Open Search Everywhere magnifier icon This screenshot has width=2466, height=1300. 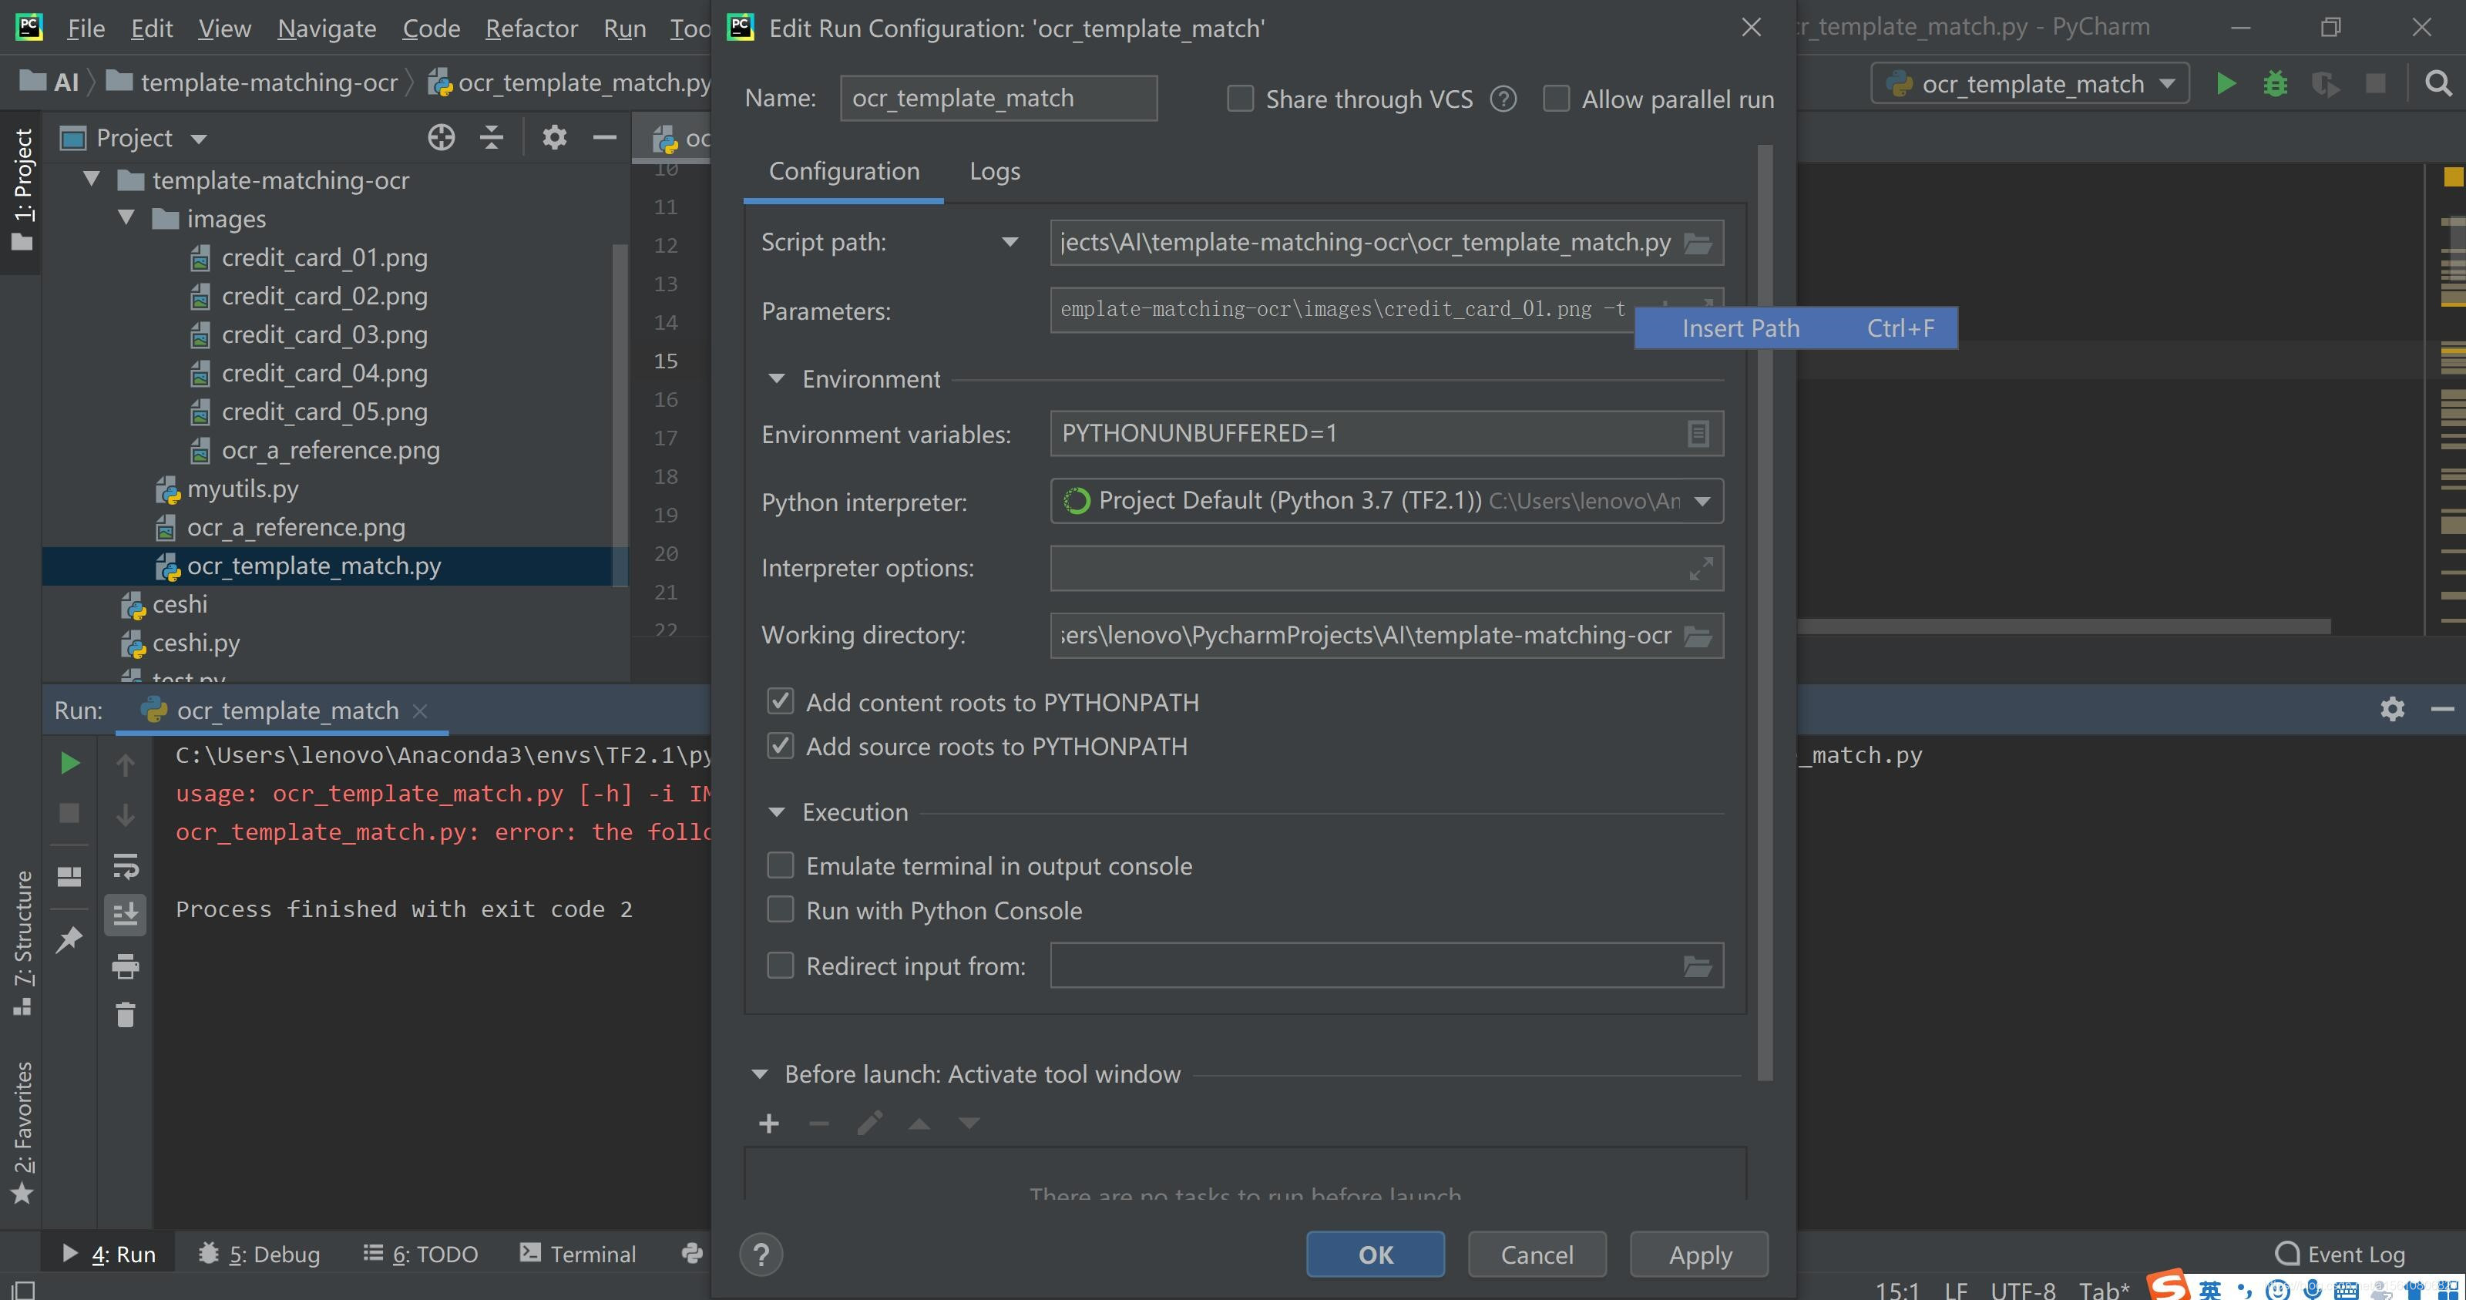click(x=2437, y=83)
